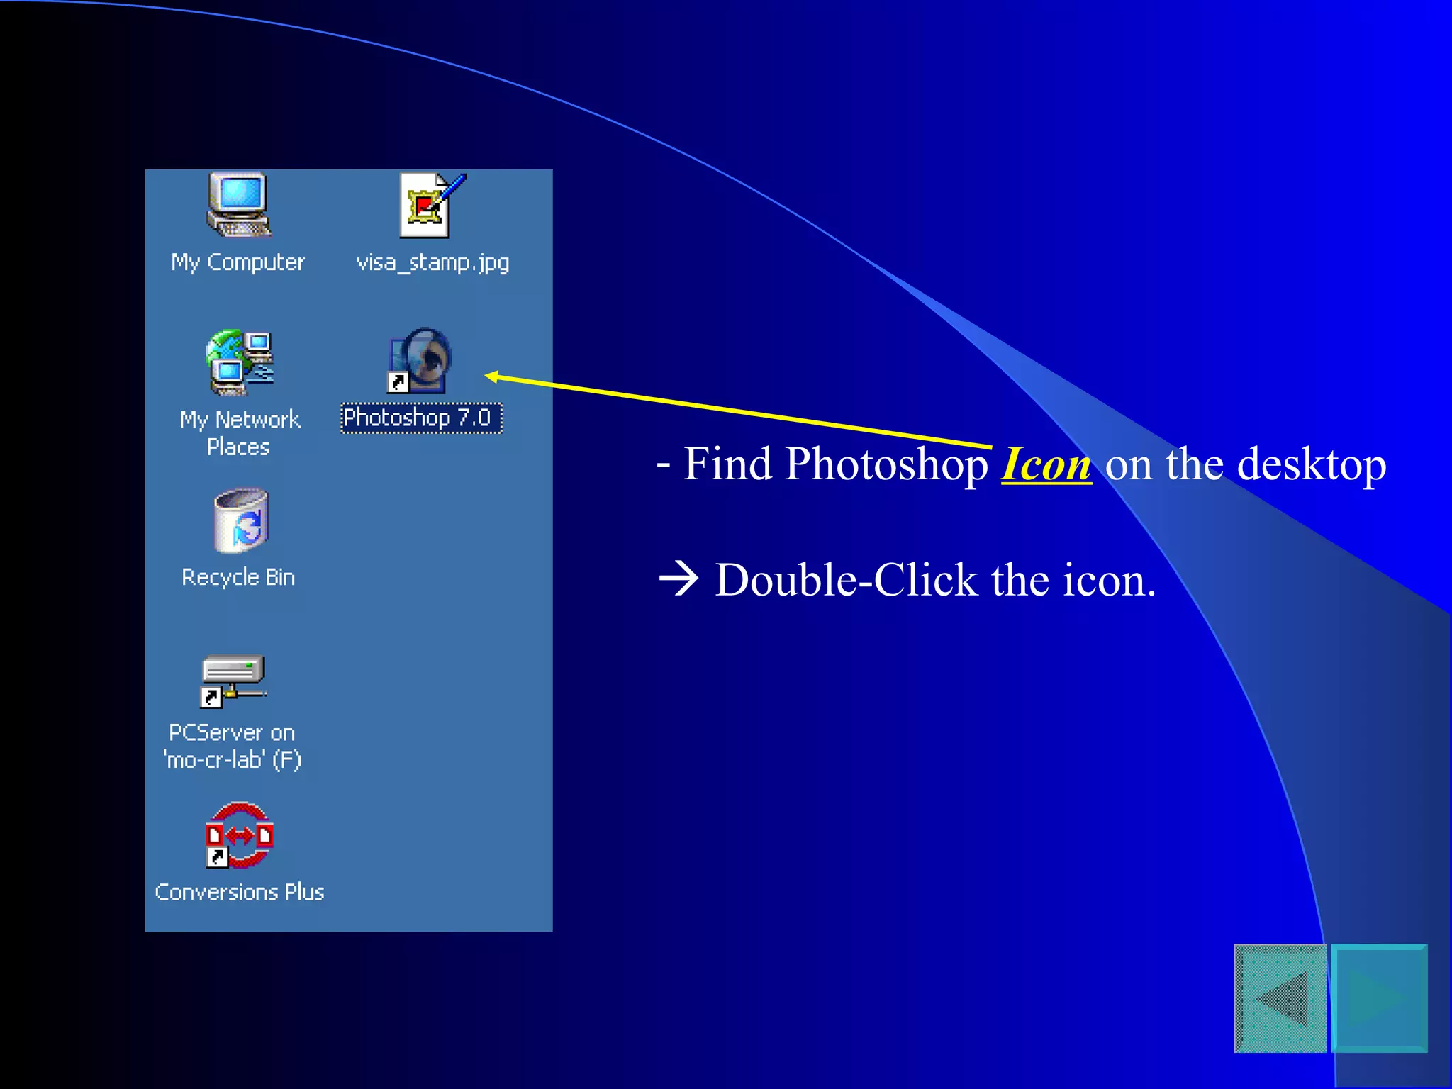Click the "My Network Places" label text
Viewport: 1452px width, 1089px height.
click(x=240, y=433)
